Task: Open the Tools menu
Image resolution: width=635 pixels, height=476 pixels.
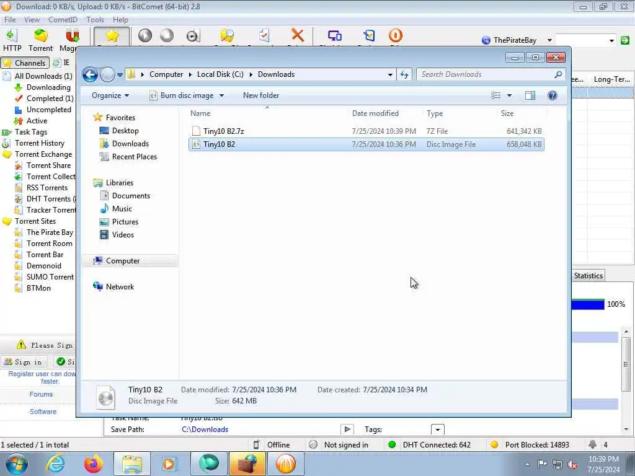Action: click(95, 20)
